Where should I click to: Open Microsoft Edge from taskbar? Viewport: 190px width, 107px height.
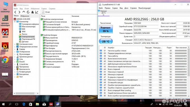point(24,104)
